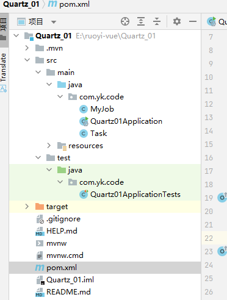Select pom.xml in the project tree
227x300 pixels.
pos(105,268)
